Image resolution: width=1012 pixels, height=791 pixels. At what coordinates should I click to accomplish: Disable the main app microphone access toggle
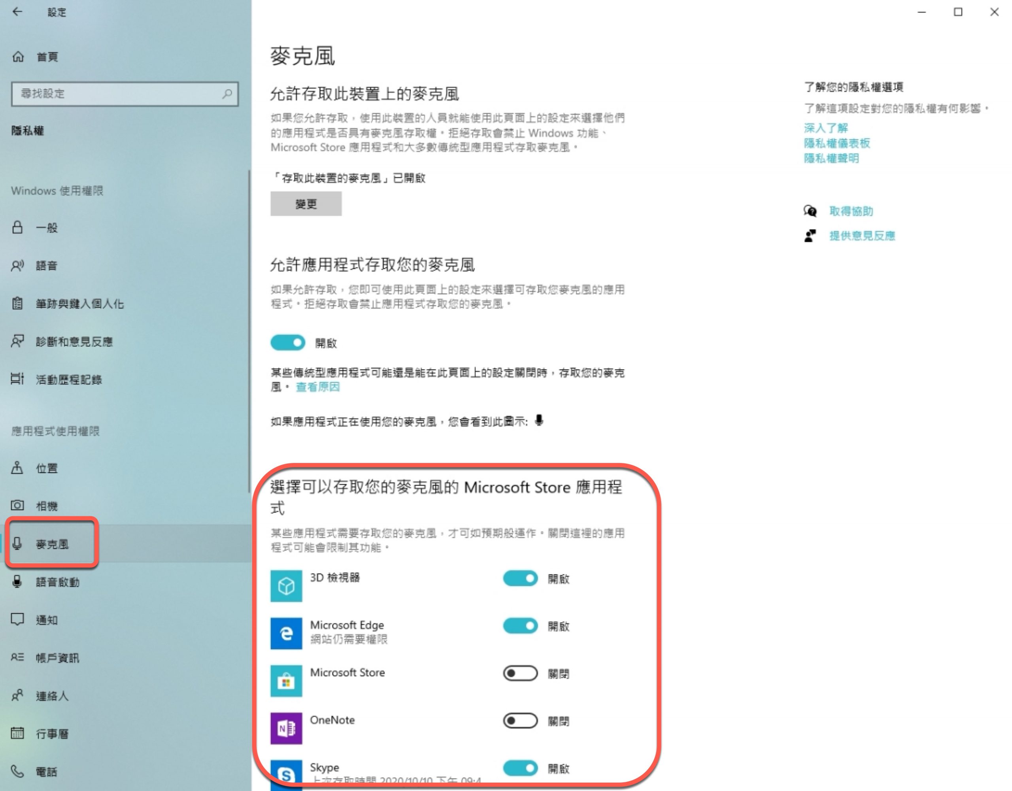click(x=288, y=343)
